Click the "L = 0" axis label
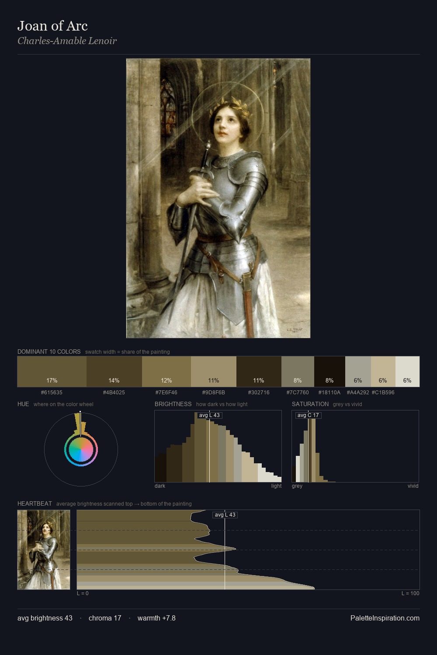The width and height of the screenshot is (437, 655). (83, 593)
